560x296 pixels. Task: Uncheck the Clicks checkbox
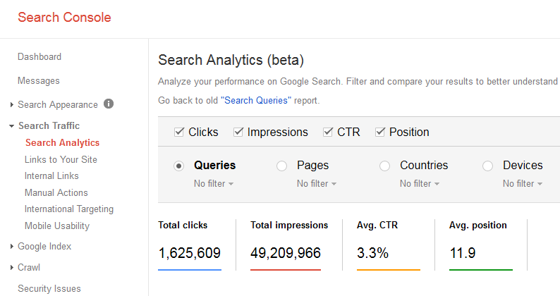point(179,132)
